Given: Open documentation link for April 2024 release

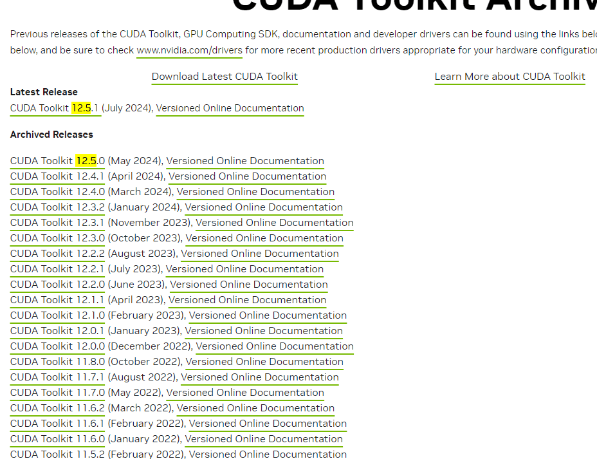Looking at the screenshot, I should 248,176.
